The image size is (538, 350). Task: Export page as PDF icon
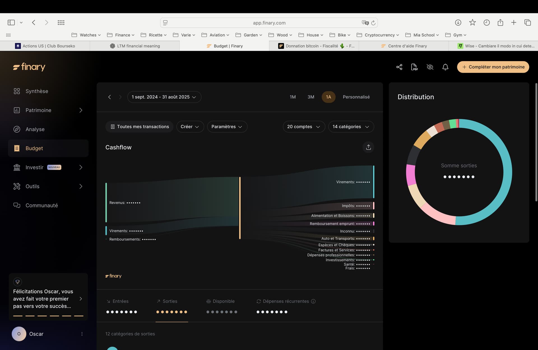click(414, 67)
